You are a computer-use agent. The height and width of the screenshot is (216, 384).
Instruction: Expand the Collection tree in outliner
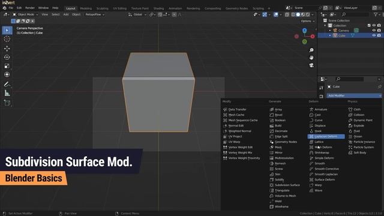click(325, 25)
